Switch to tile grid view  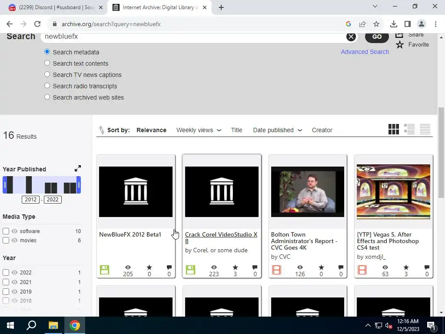394,129
